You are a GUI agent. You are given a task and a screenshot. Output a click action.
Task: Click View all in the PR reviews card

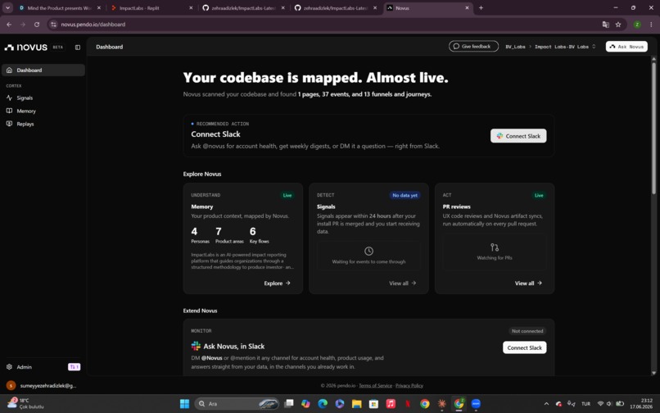point(528,284)
